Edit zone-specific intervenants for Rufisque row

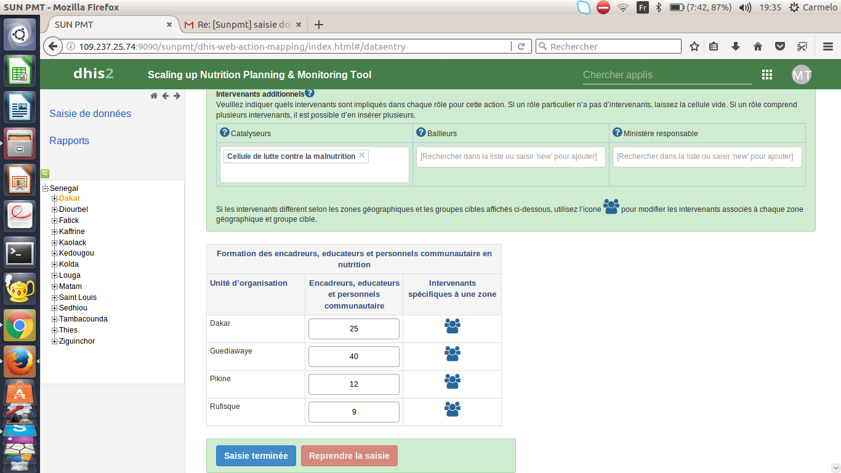click(453, 409)
